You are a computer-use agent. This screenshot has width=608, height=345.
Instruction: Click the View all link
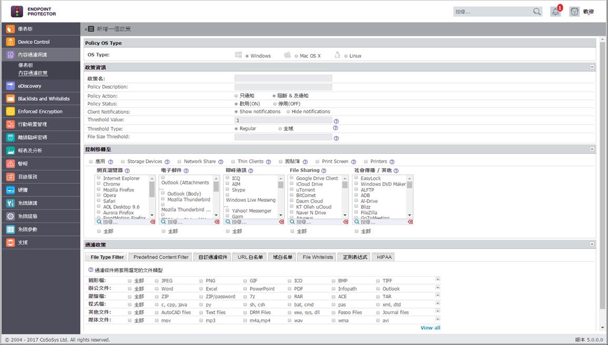coord(430,328)
